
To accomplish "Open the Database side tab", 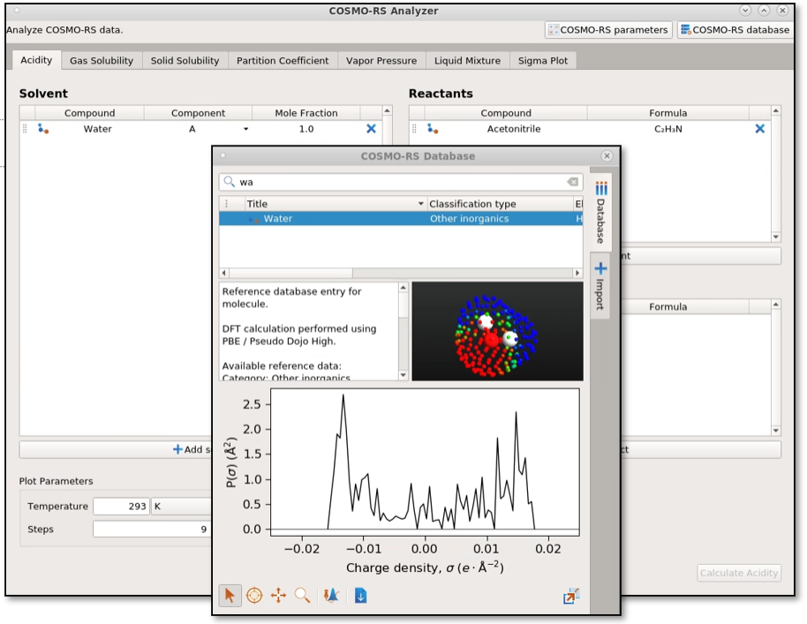I will (x=600, y=212).
